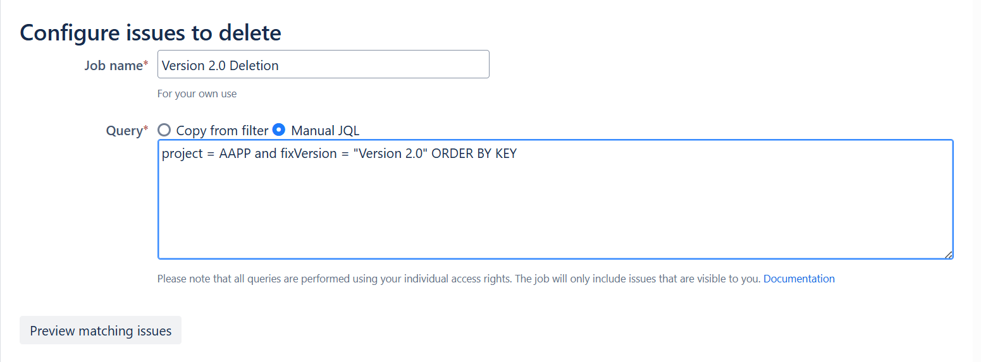Place cursor on 'Version 2.0 Deletion' text

(x=220, y=65)
